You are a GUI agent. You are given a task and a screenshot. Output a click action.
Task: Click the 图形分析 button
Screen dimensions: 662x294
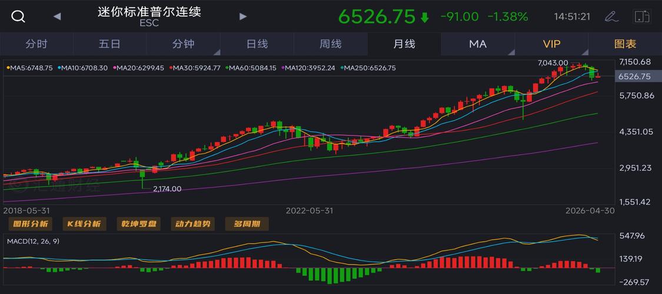coord(31,224)
